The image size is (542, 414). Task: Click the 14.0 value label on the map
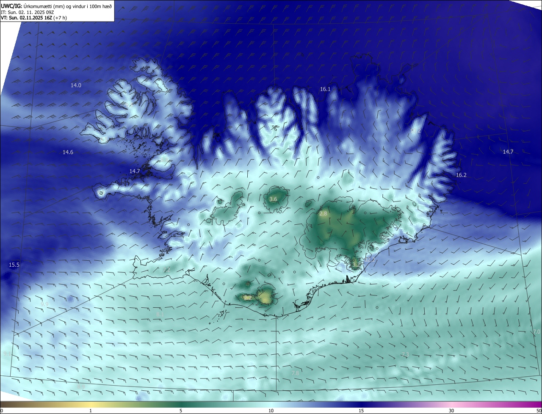(76, 85)
